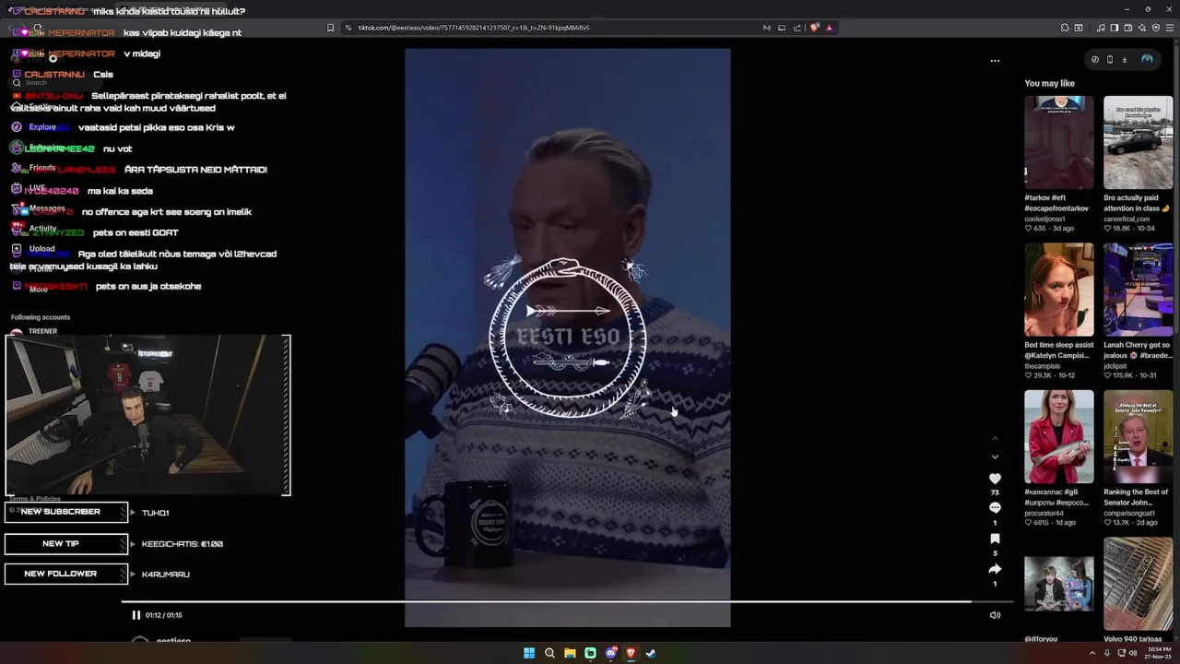Open Friends in TikTok sidebar
Viewport: 1180px width, 664px height.
tap(42, 168)
